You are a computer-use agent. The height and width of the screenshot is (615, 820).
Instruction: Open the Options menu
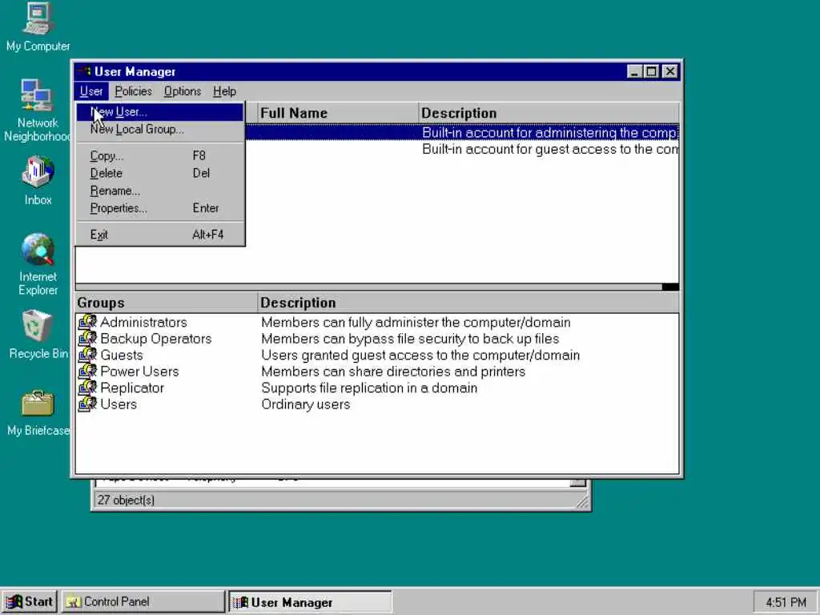tap(183, 91)
